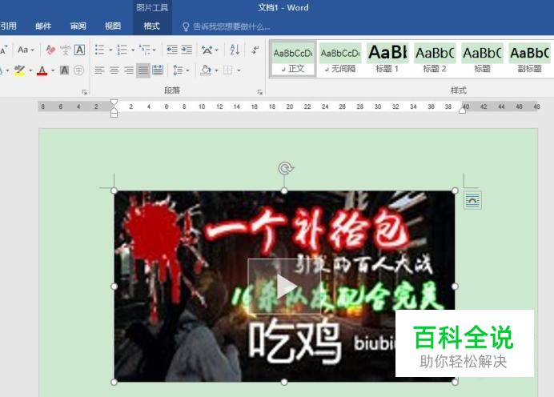Apply the 标题 2 heading style
This screenshot has height=397, width=554.
(435, 58)
